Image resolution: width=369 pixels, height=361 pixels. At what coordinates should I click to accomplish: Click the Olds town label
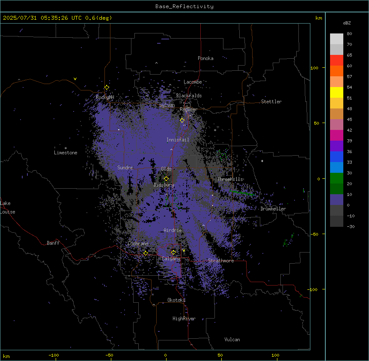(x=166, y=169)
